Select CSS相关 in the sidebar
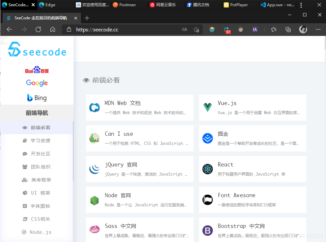Image resolution: width=326 pixels, height=242 pixels. click(x=37, y=219)
